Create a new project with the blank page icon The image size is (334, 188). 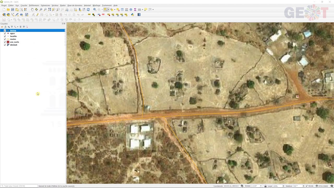click(x=4, y=9)
